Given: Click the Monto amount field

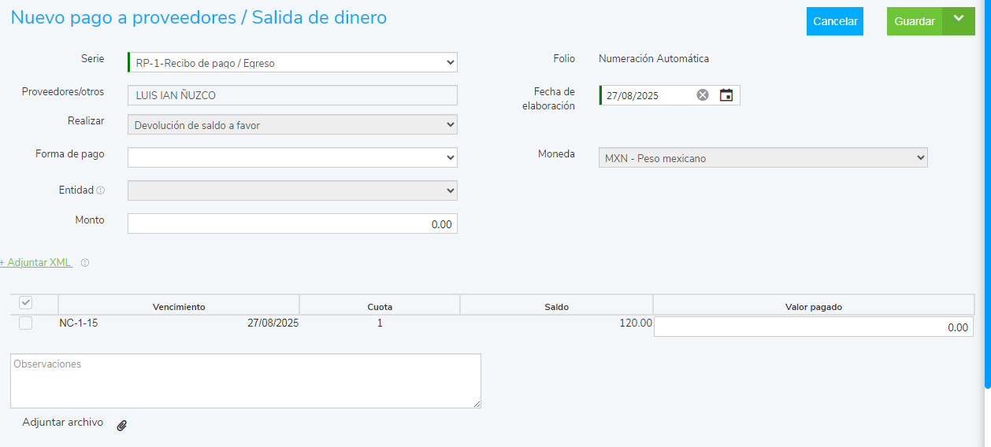Looking at the screenshot, I should click(x=292, y=223).
